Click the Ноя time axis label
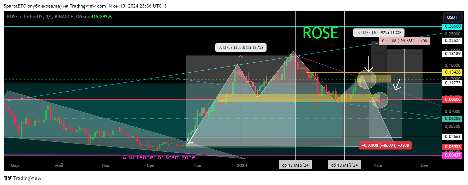 [197, 165]
